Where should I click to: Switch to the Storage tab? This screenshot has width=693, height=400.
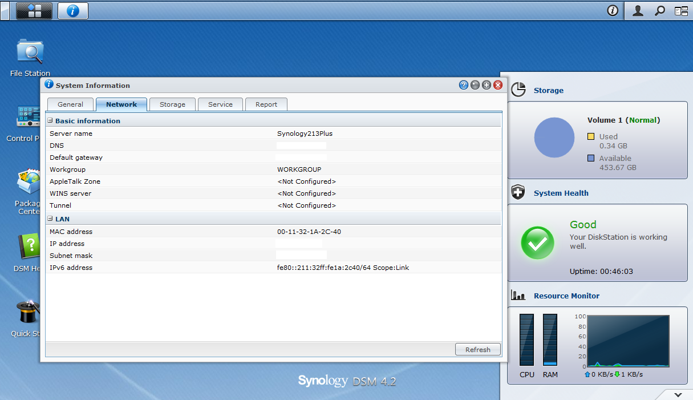[x=172, y=104]
